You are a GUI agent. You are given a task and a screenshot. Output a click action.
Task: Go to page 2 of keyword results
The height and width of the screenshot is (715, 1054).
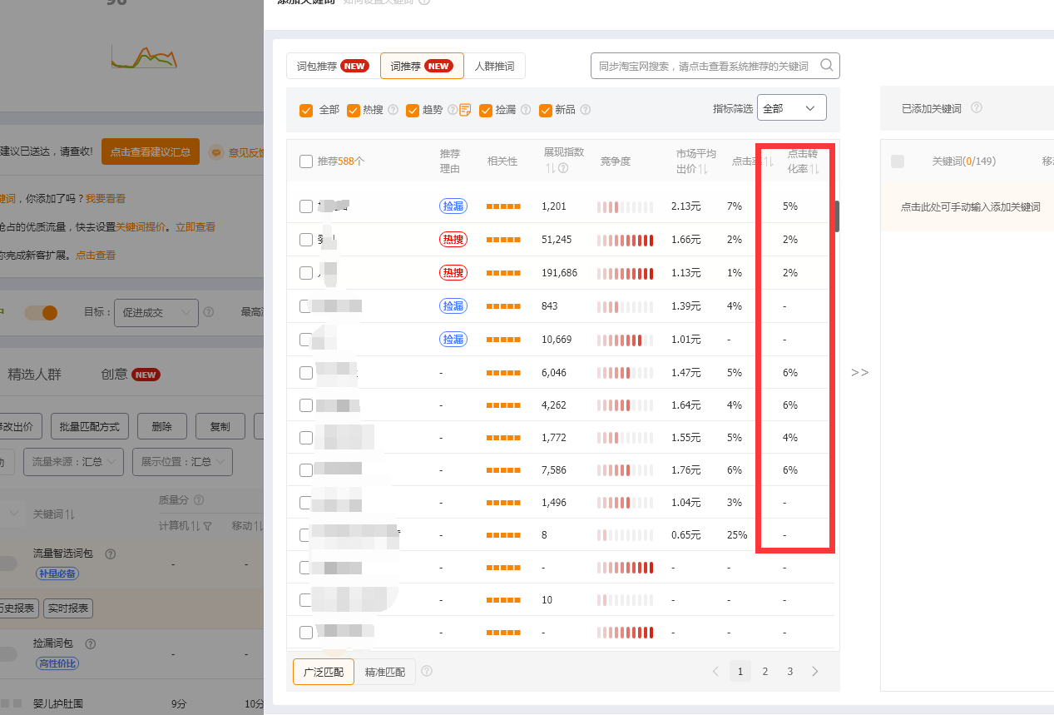765,671
